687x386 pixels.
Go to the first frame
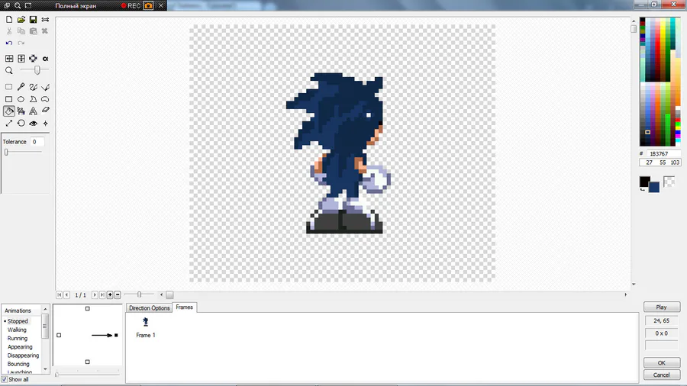(x=59, y=295)
